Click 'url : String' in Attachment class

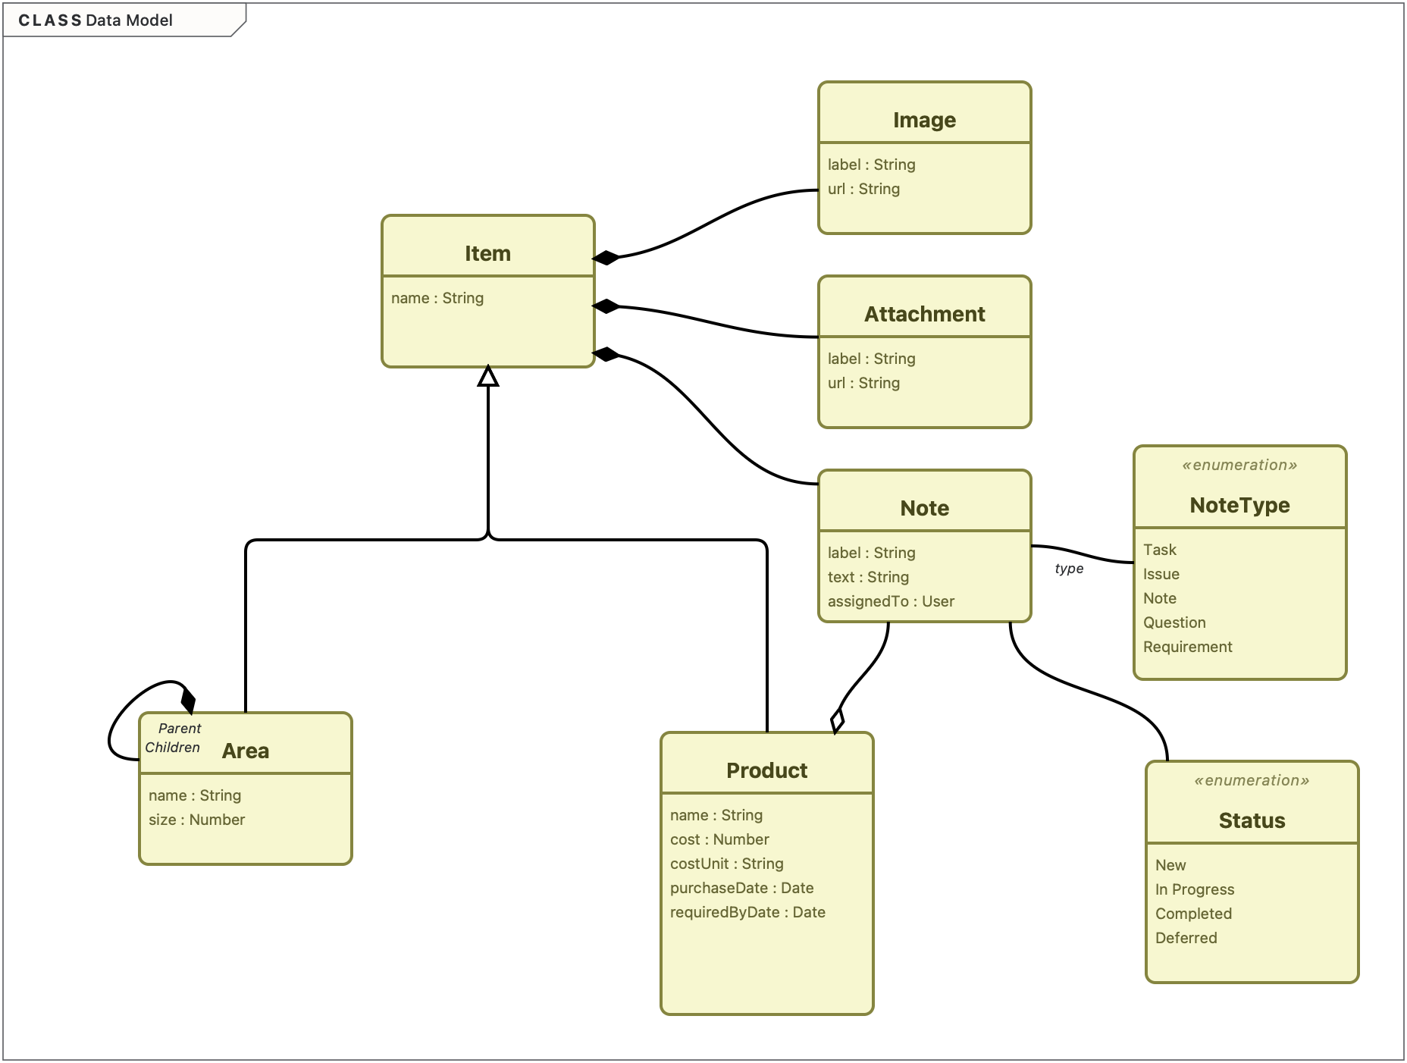pos(863,383)
